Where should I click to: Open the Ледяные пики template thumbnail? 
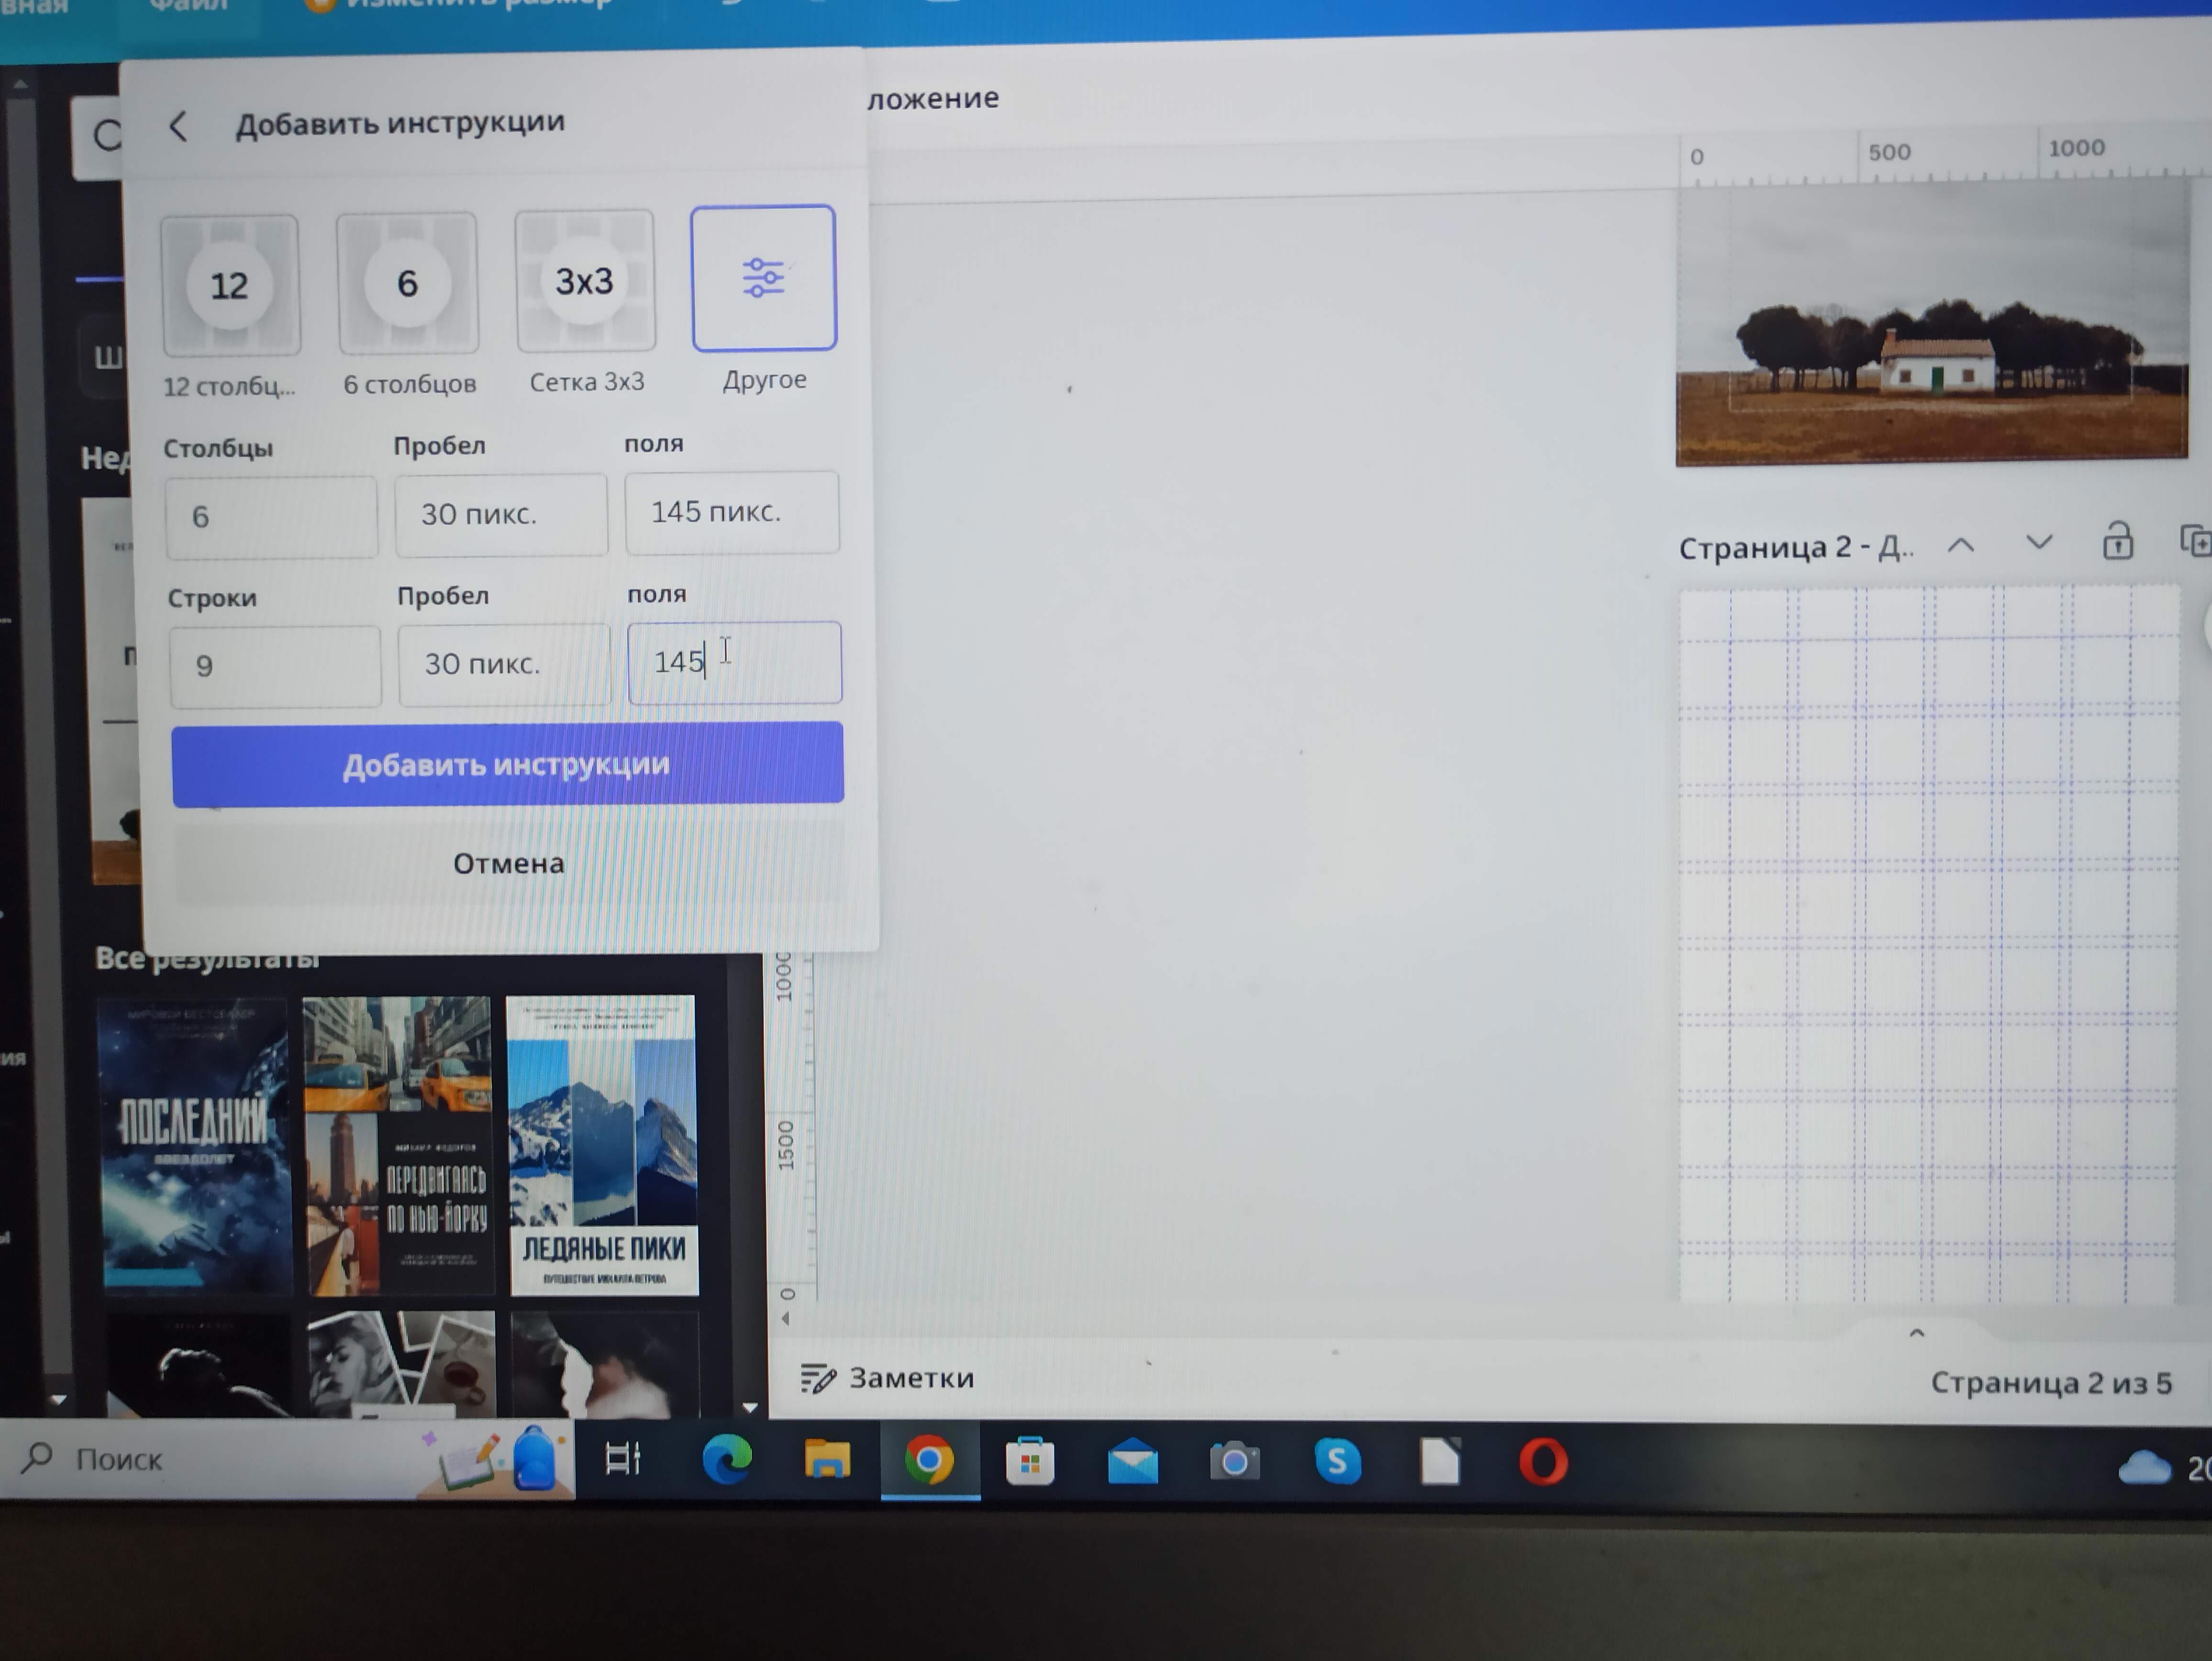click(x=602, y=1144)
